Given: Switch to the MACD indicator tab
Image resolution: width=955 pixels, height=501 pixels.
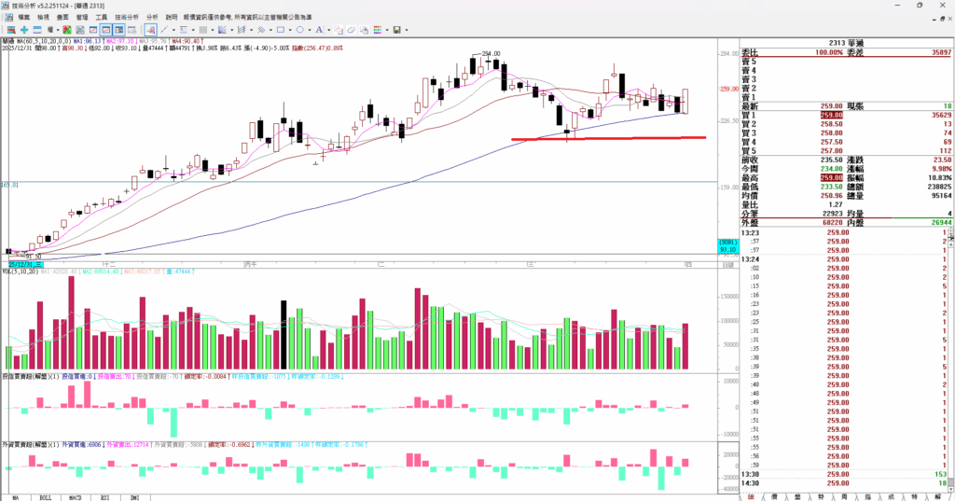Looking at the screenshot, I should (75, 497).
